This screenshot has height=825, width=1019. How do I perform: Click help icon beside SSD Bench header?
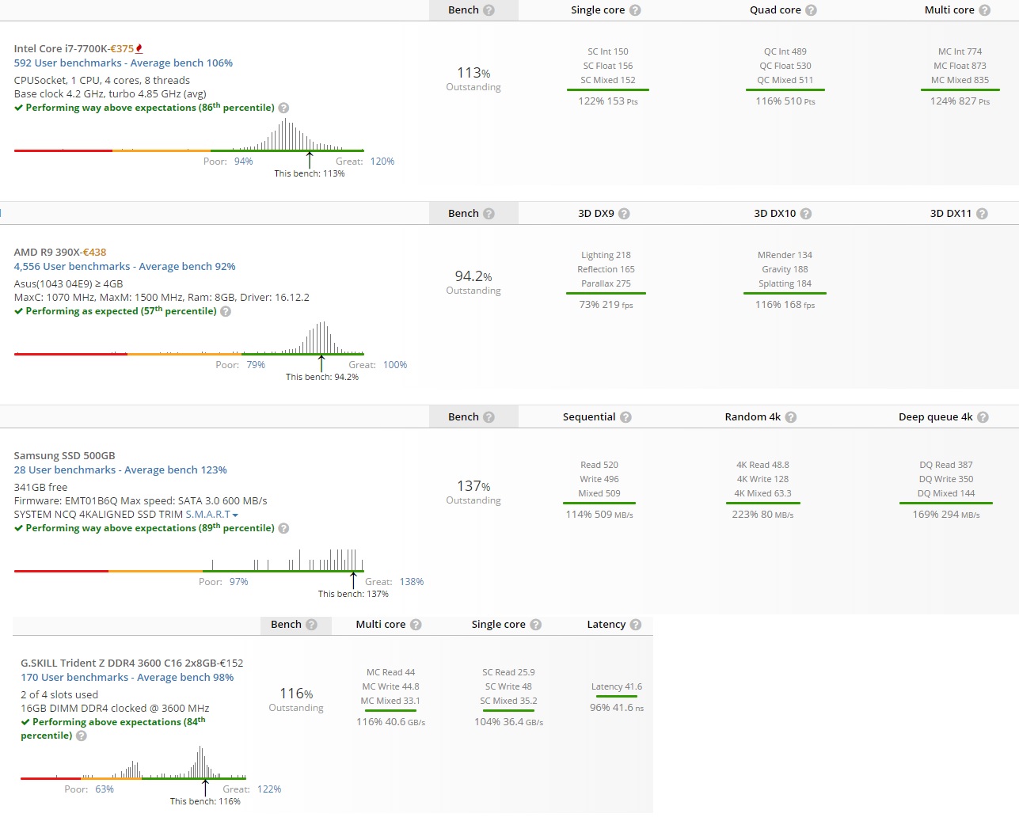pyautogui.click(x=489, y=417)
